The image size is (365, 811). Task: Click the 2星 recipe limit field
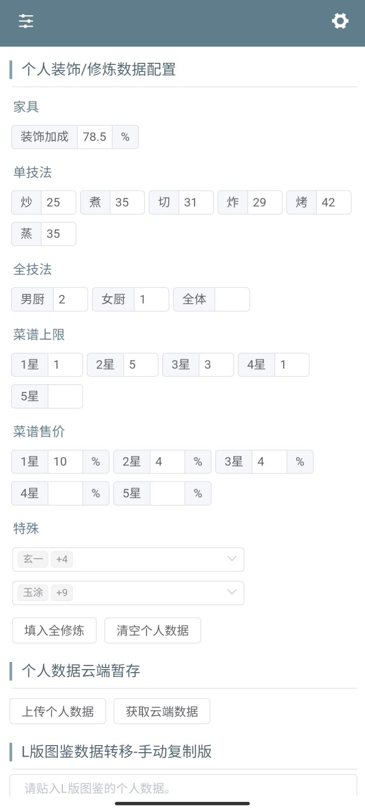pyautogui.click(x=141, y=365)
